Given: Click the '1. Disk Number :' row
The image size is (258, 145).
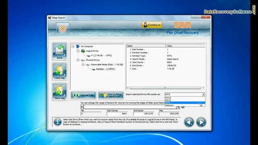Looking at the screenshot, I should click(x=166, y=49).
